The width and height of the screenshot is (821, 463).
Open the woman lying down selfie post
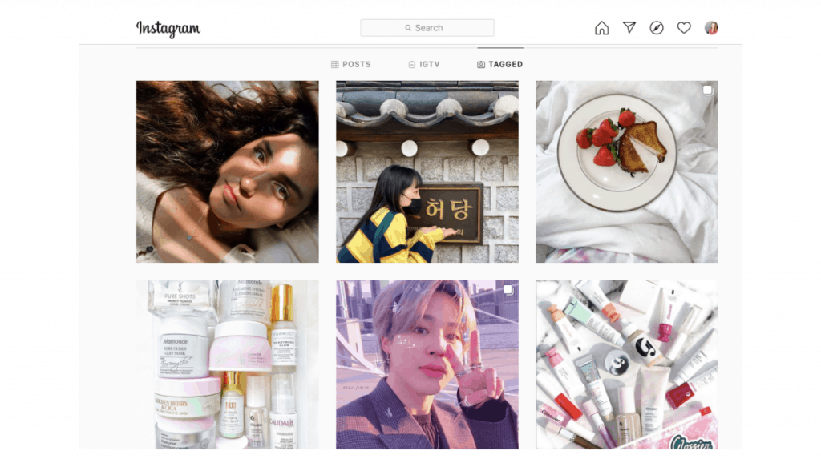[227, 171]
